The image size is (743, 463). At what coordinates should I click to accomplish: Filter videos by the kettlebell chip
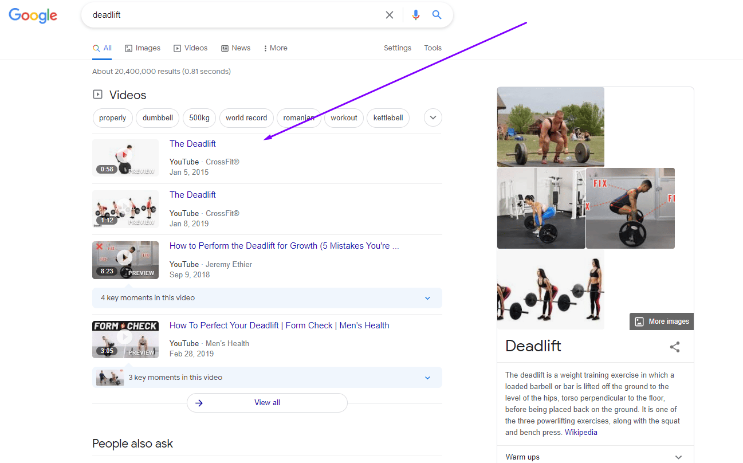(388, 118)
